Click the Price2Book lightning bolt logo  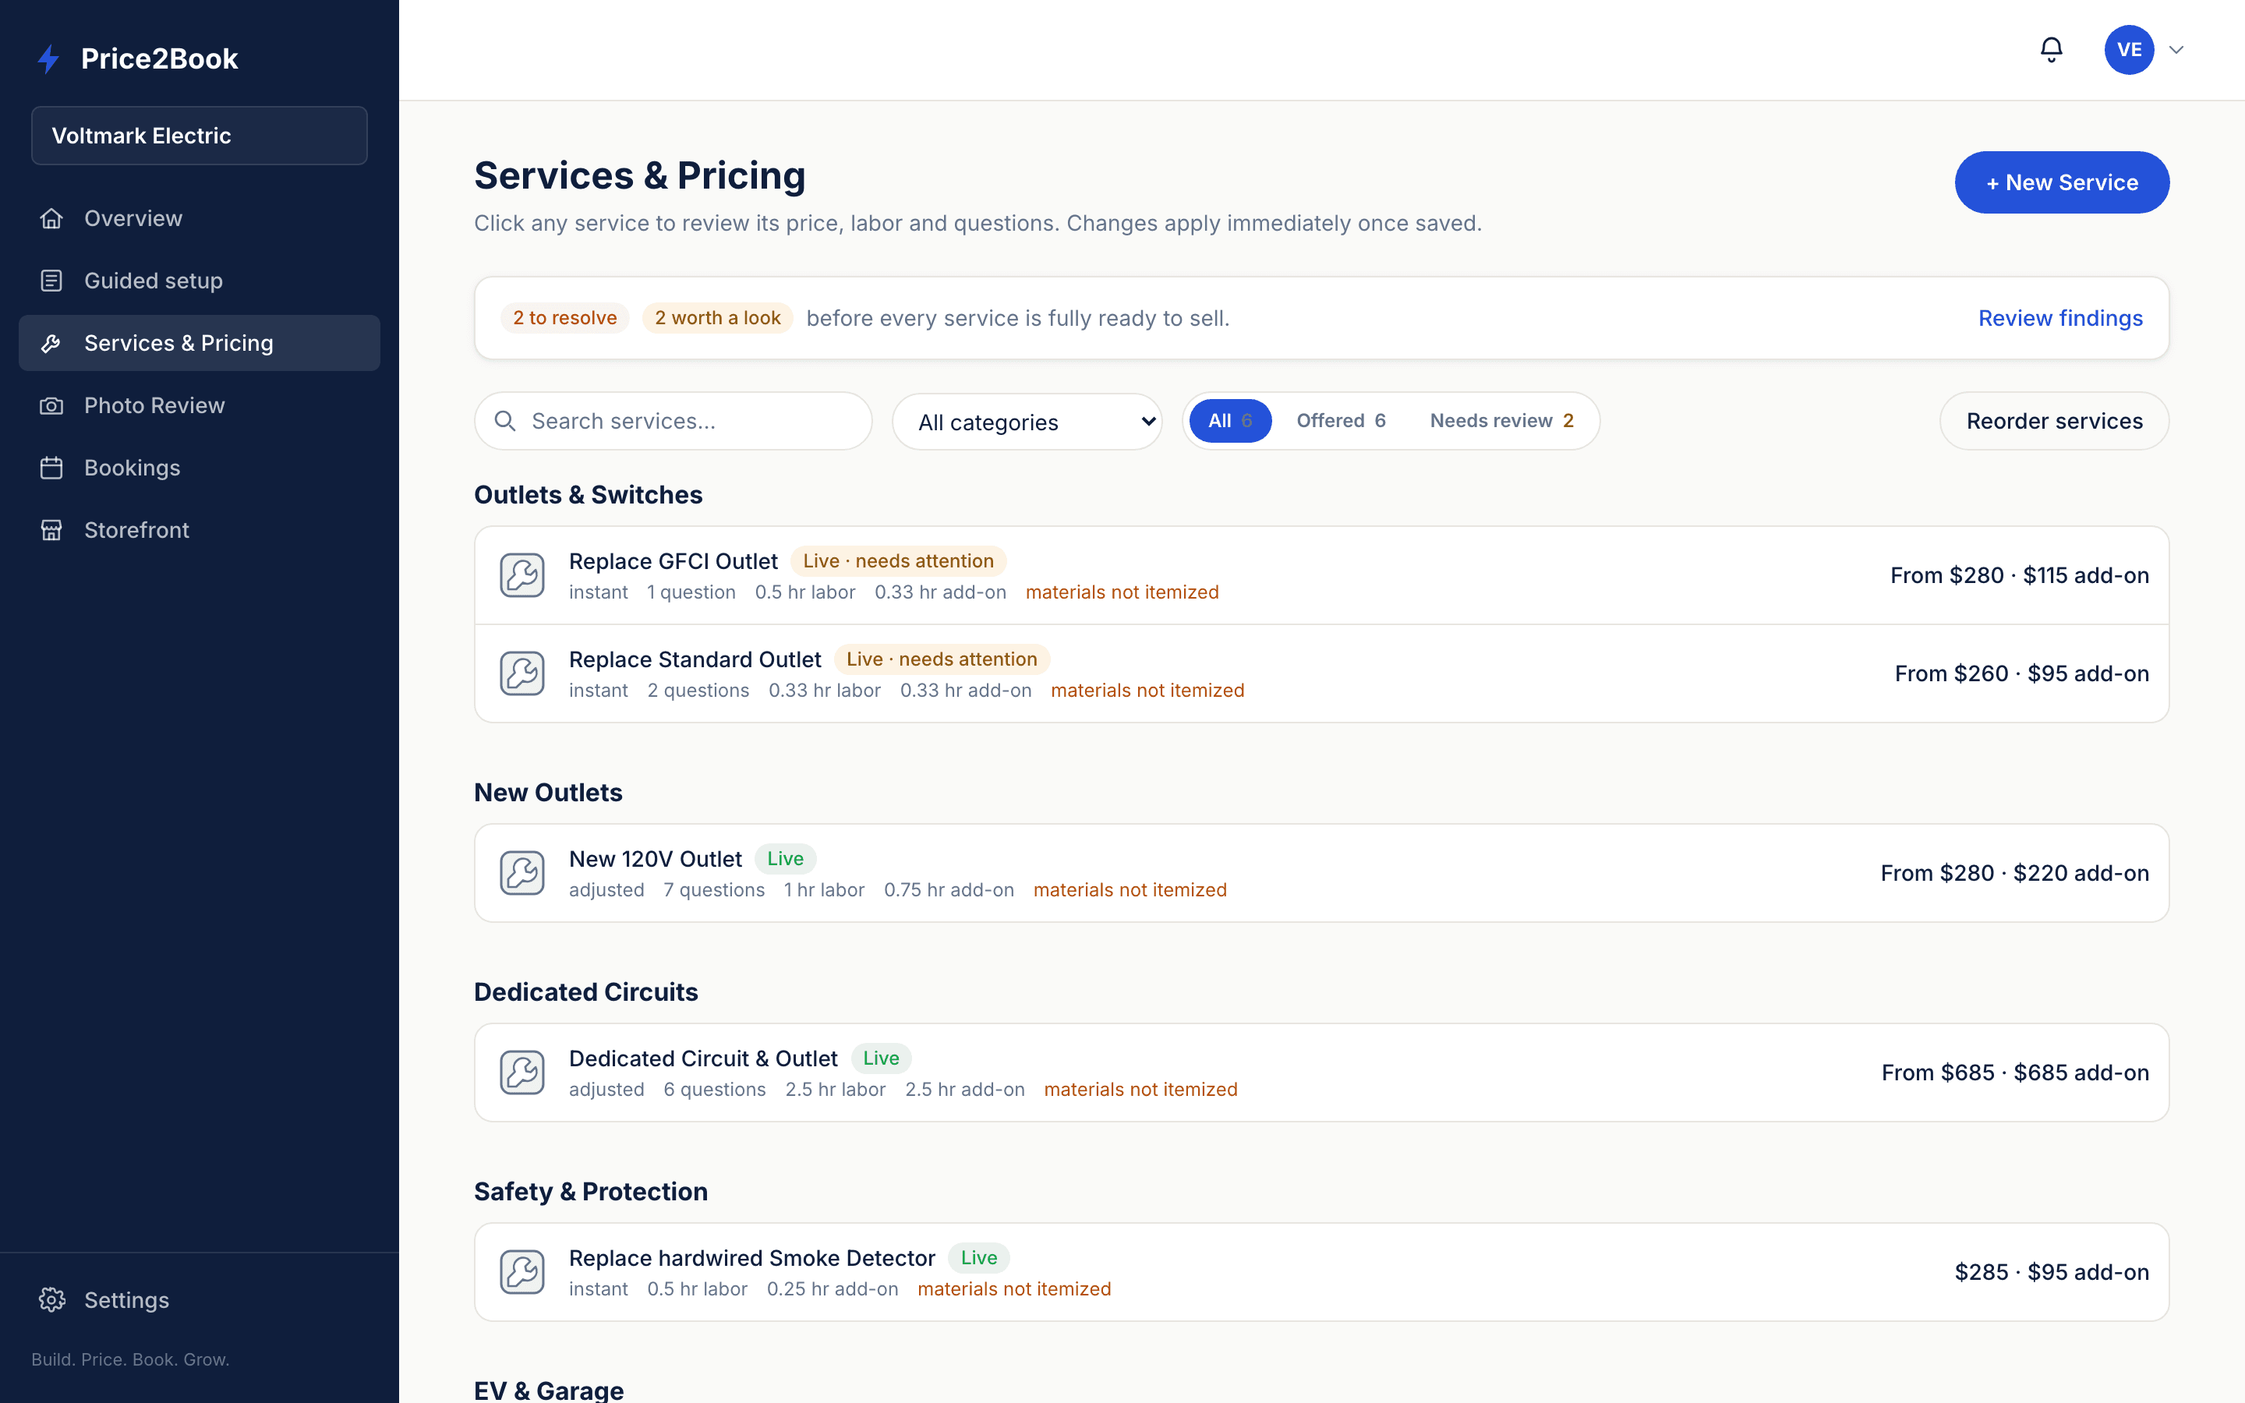point(48,58)
